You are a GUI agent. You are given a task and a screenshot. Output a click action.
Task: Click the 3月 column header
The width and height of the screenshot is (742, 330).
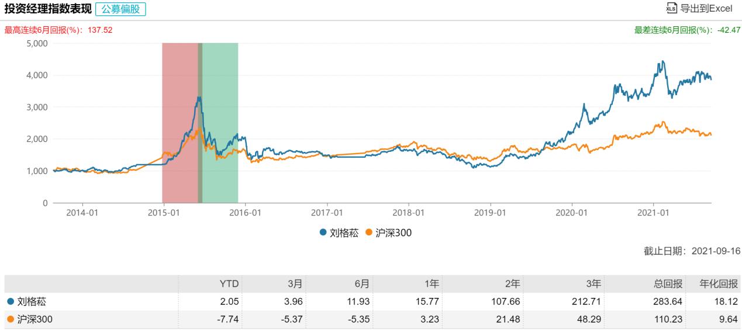pyautogui.click(x=296, y=284)
